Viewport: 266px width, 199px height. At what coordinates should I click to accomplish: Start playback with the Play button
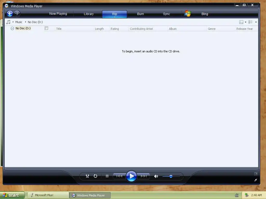click(x=131, y=176)
